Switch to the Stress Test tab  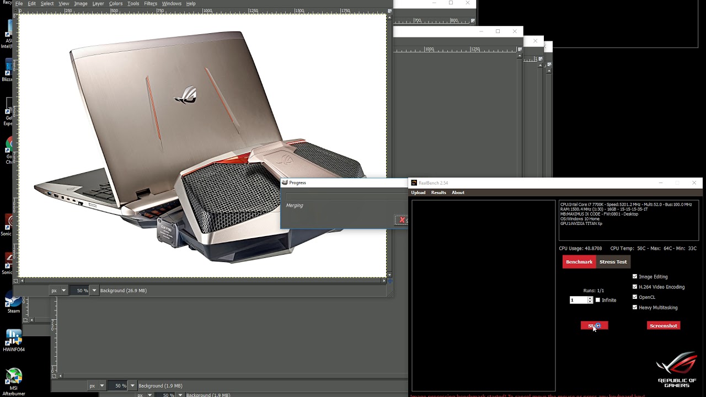(x=613, y=262)
